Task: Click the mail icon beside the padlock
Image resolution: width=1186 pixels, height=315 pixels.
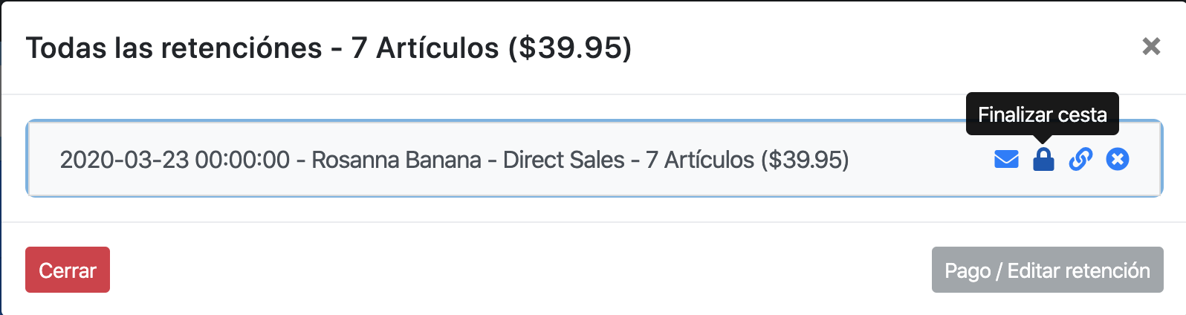Action: point(1006,159)
